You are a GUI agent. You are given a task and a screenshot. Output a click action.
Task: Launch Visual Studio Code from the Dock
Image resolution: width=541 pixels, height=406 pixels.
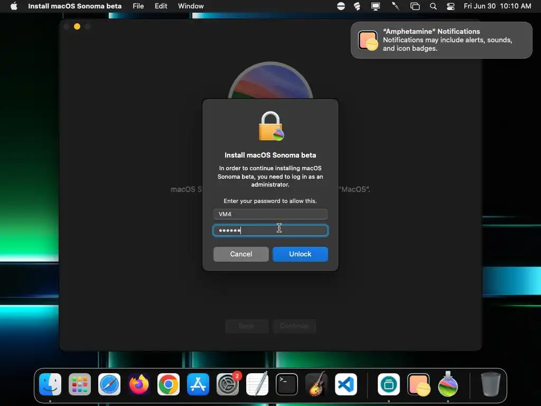click(x=346, y=384)
